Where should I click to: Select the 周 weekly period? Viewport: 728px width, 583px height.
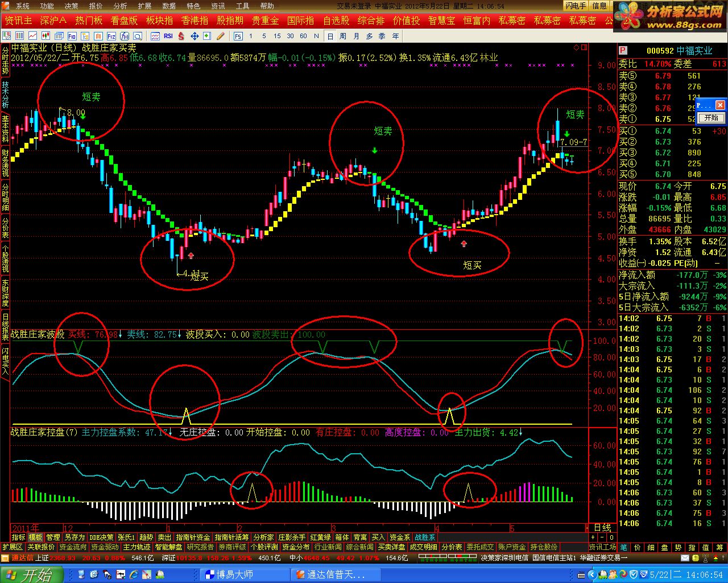click(x=343, y=36)
